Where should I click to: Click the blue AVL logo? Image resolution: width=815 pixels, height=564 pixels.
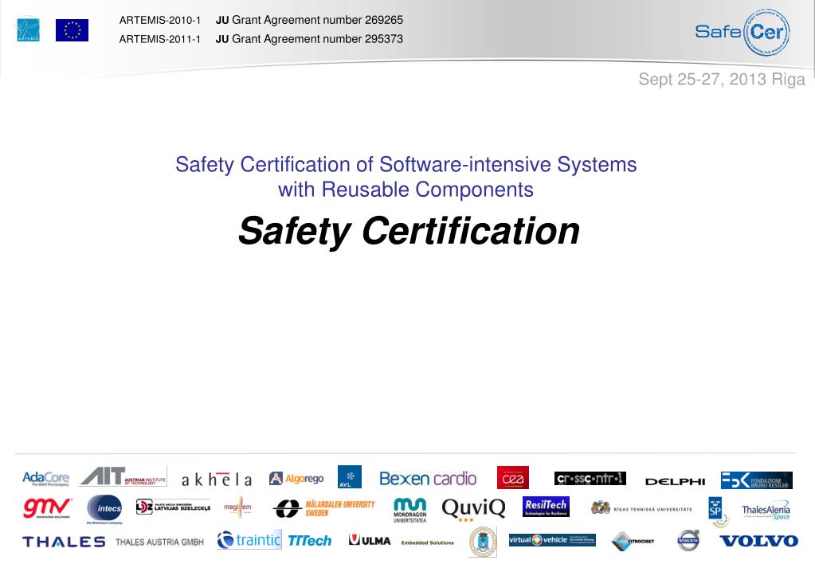(349, 476)
